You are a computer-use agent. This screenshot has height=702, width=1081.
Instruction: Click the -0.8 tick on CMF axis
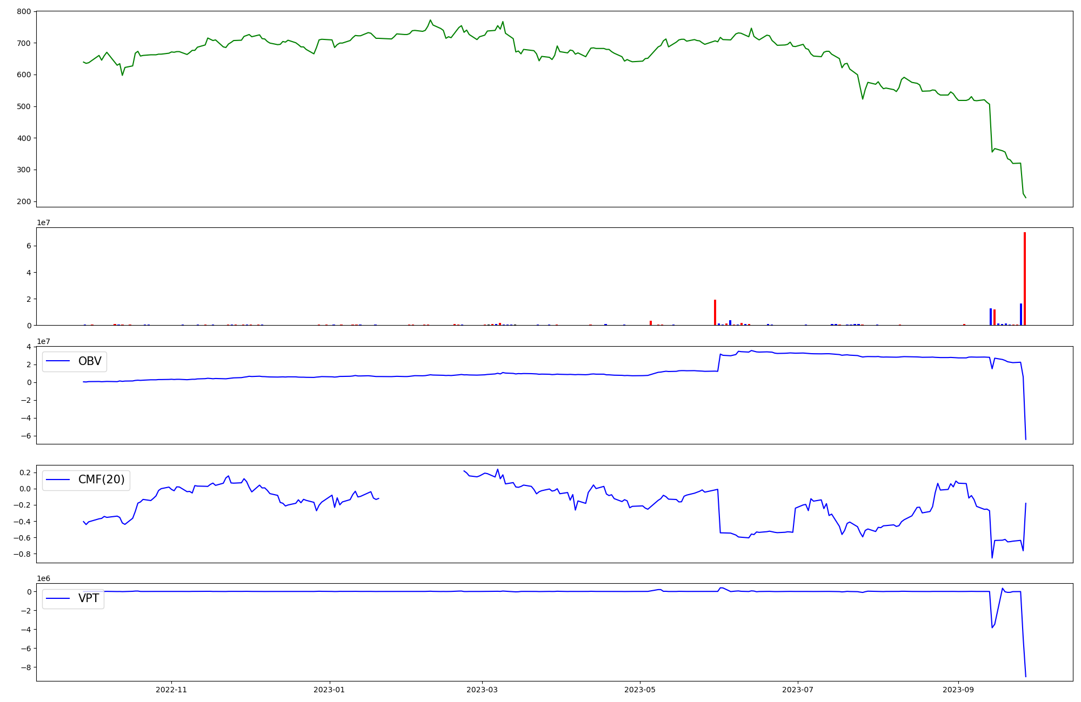coord(22,554)
